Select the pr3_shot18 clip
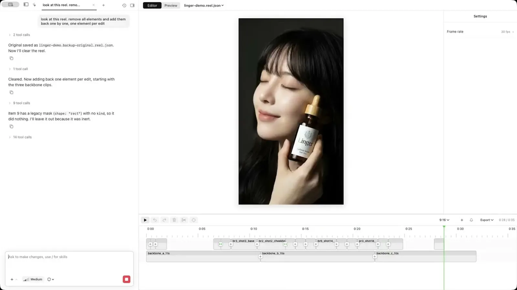 (367, 244)
